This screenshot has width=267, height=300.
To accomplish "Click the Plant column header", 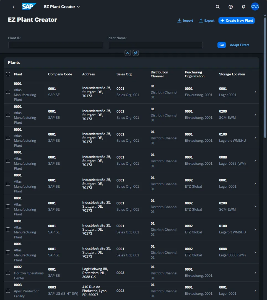I will (x=18, y=74).
